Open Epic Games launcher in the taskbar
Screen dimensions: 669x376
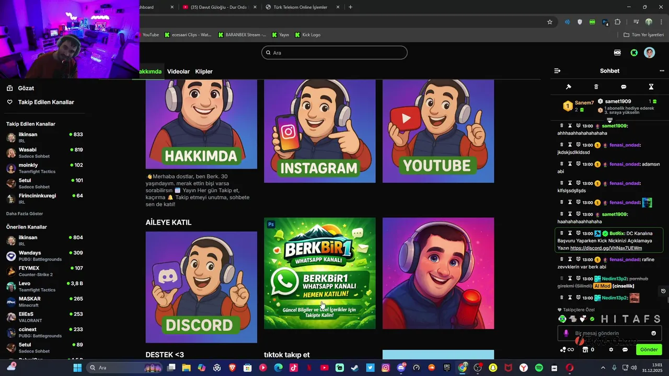[x=447, y=368]
